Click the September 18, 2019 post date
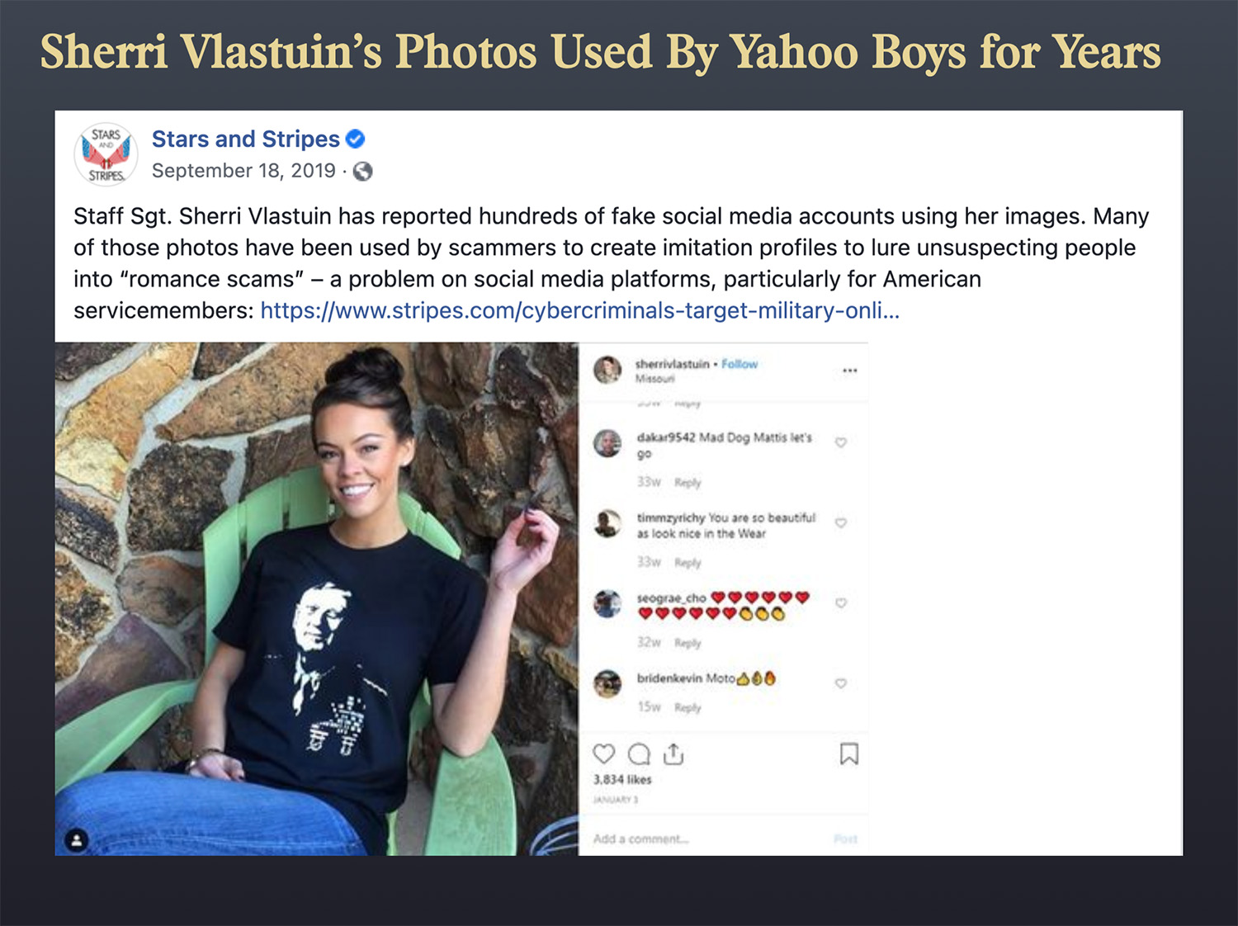The image size is (1238, 926). tap(243, 171)
